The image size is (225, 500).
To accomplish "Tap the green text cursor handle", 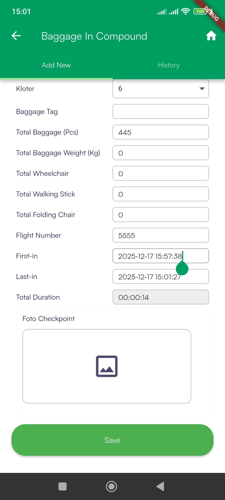I will [182, 268].
